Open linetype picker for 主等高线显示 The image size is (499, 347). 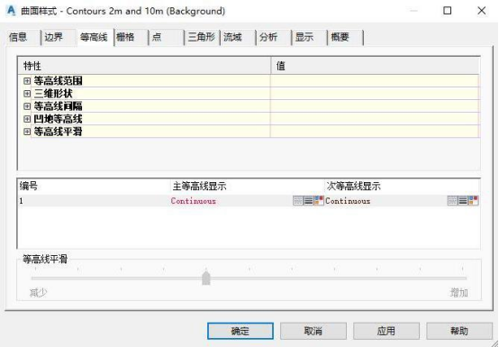[298, 201]
